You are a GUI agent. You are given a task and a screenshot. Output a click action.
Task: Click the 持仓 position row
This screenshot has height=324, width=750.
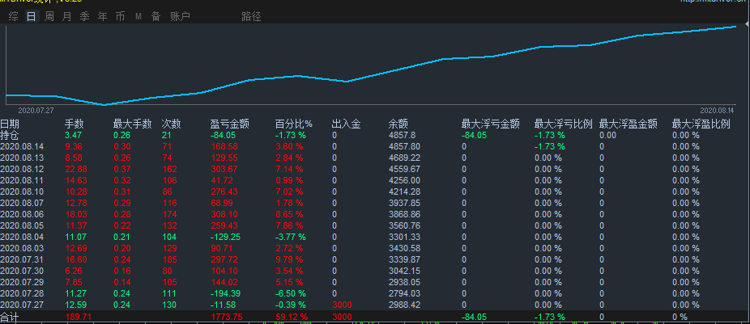(x=375, y=135)
